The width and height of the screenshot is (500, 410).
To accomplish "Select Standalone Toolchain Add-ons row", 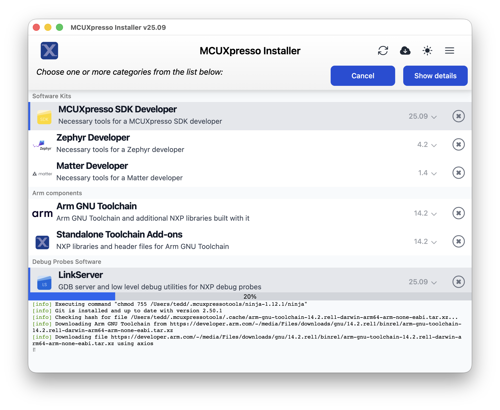I will pyautogui.click(x=250, y=241).
